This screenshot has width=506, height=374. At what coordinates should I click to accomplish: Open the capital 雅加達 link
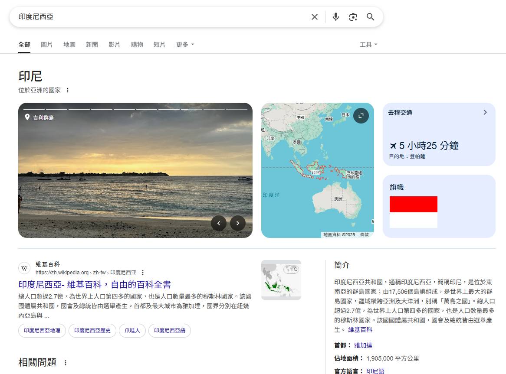[363, 345]
